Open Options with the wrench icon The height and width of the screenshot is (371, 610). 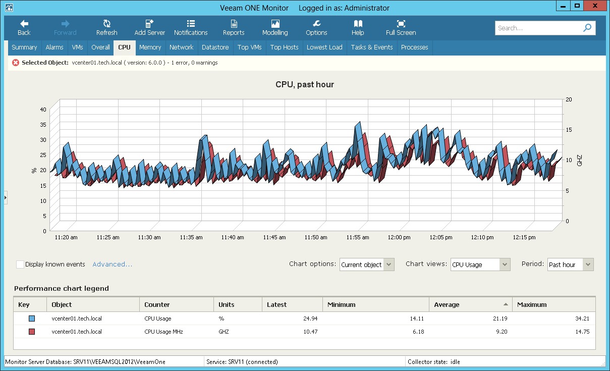(316, 28)
